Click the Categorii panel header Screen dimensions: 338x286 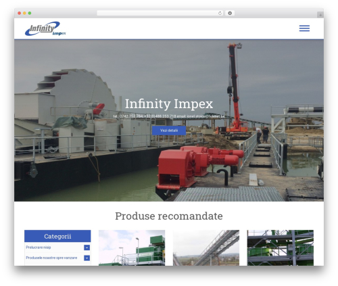pyautogui.click(x=57, y=236)
